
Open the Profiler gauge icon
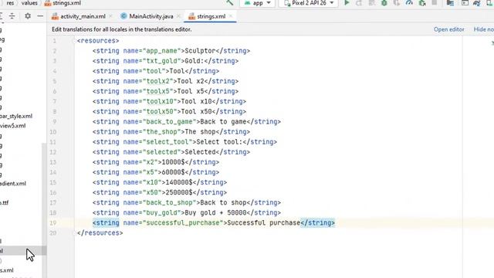409,3
